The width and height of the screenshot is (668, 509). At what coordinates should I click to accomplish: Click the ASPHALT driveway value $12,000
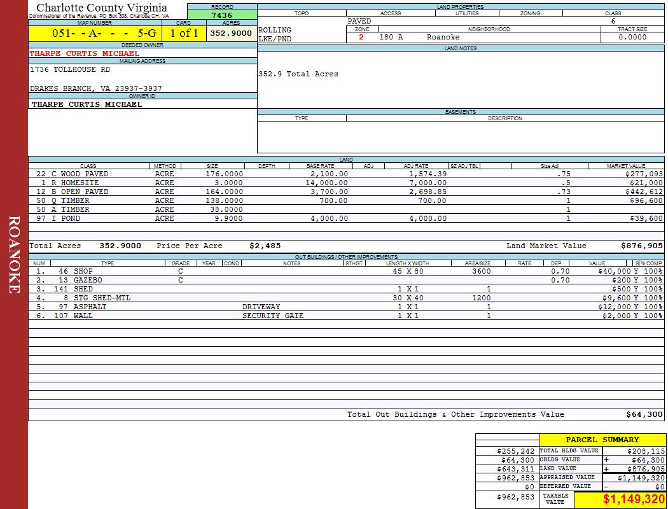[614, 307]
